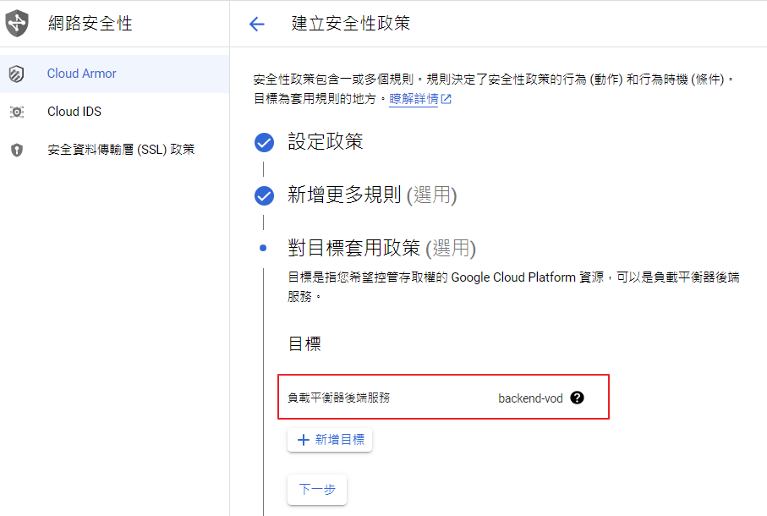Click the 負載平衡器後端服務 target field
Image resolution: width=767 pixels, height=516 pixels.
click(339, 398)
